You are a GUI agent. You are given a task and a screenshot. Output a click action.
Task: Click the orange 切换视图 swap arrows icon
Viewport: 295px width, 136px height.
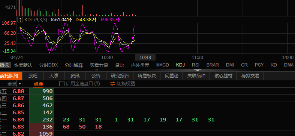tap(113, 84)
